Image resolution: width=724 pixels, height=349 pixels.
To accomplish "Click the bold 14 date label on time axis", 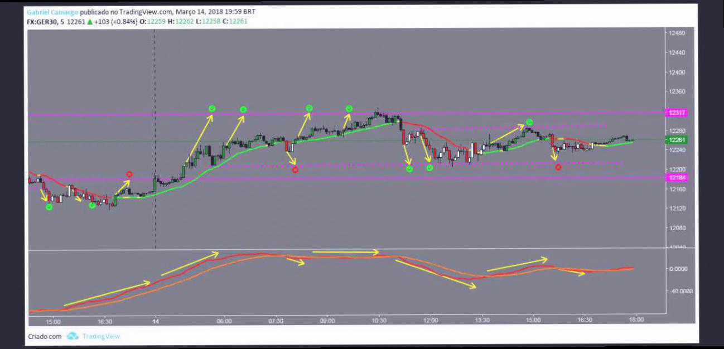I will point(156,321).
